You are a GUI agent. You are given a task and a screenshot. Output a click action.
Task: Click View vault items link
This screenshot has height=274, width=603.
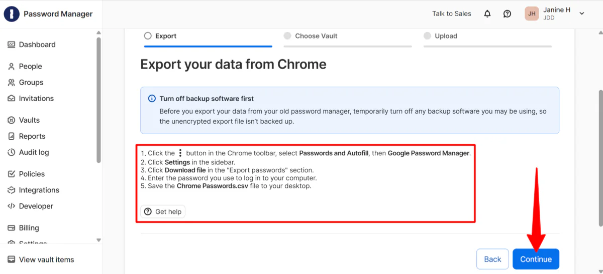click(x=46, y=259)
